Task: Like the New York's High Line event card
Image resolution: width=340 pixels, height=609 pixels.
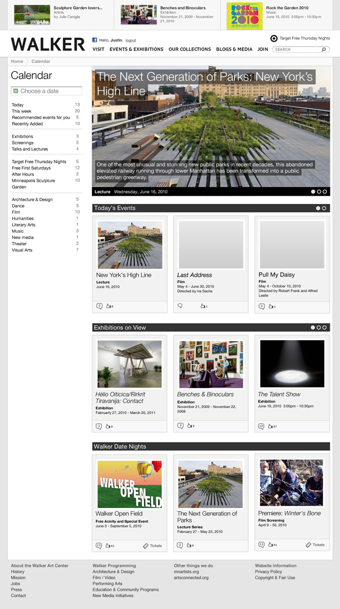Action: coord(109,307)
